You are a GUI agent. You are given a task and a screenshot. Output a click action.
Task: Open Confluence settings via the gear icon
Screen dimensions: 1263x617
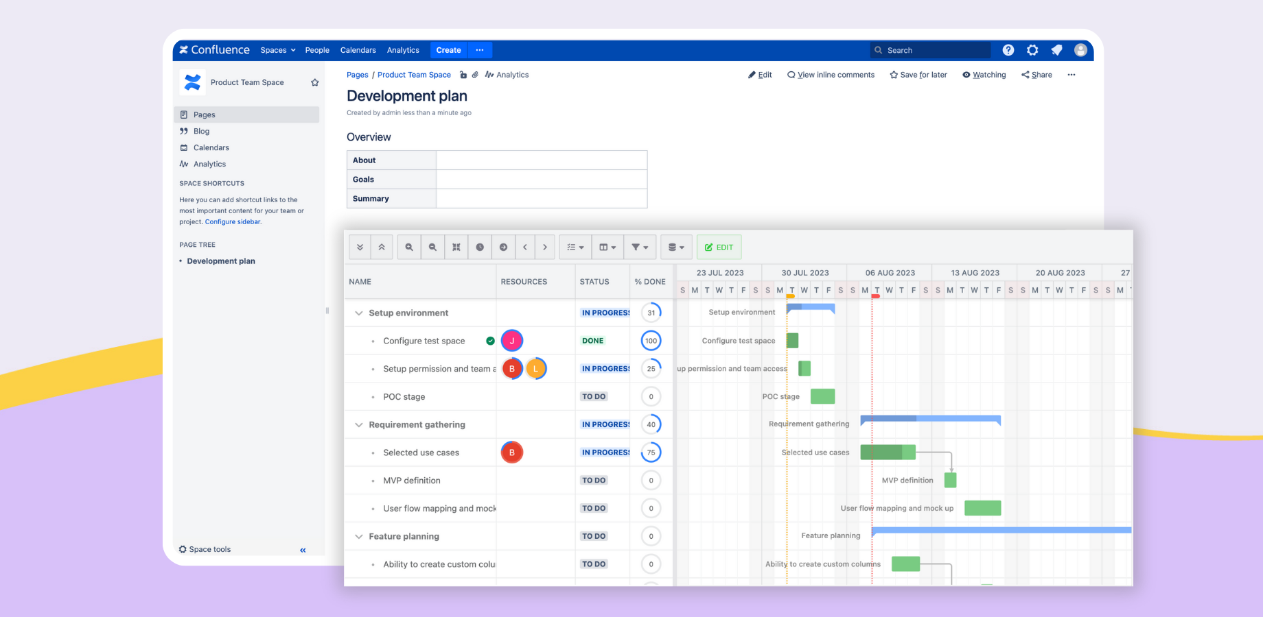(1032, 50)
